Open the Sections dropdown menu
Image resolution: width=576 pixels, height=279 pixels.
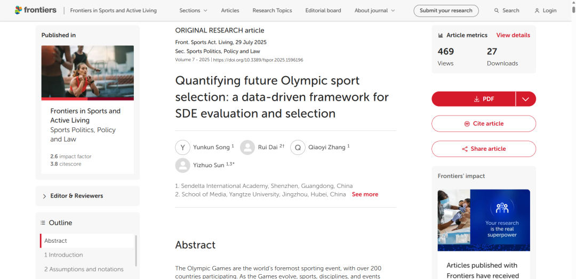pyautogui.click(x=193, y=11)
